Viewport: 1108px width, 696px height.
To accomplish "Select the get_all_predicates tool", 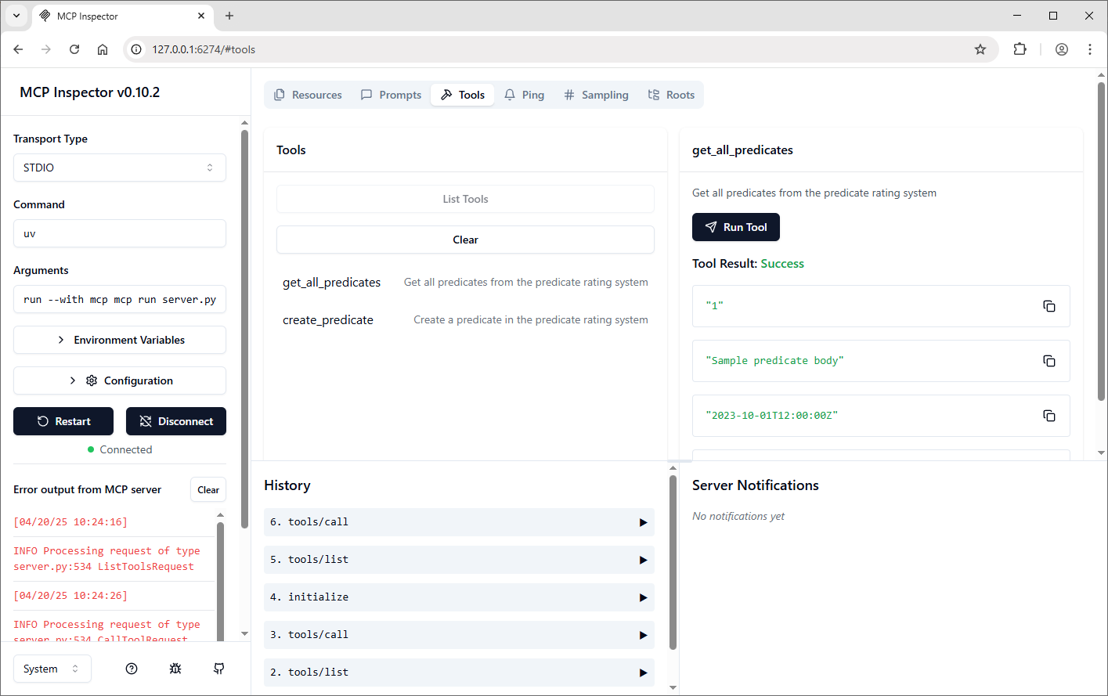I will click(465, 282).
